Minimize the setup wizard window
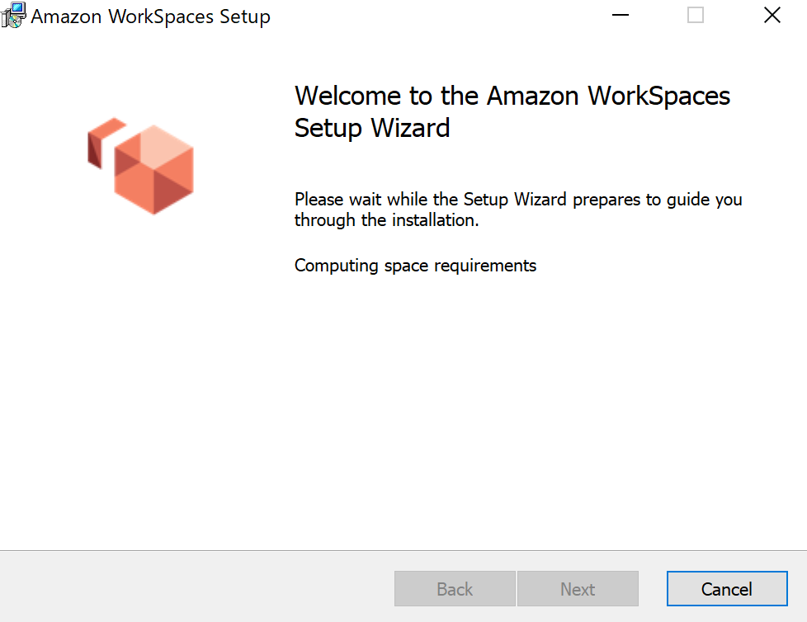807x622 pixels. pos(620,15)
